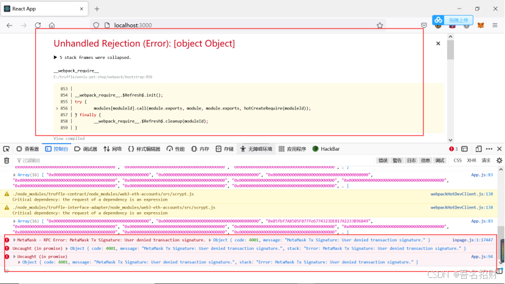Save page to Pocket
The height and width of the screenshot is (284, 505).
point(424,25)
